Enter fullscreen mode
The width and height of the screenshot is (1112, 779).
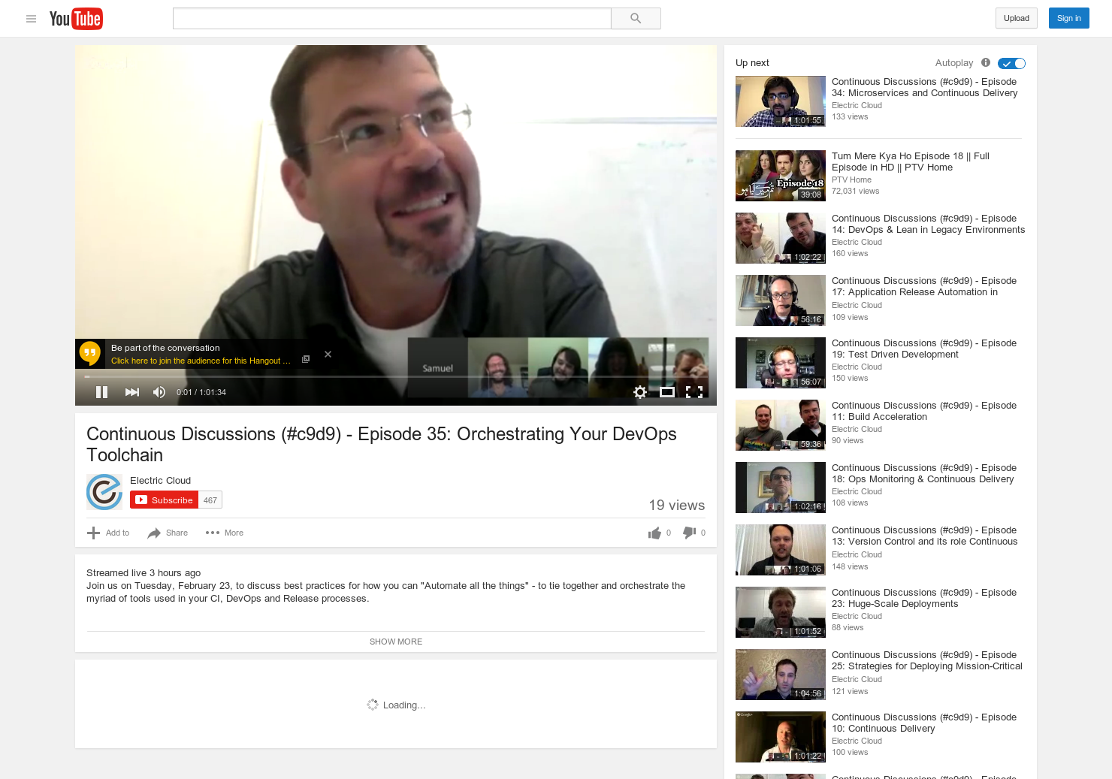pyautogui.click(x=694, y=391)
